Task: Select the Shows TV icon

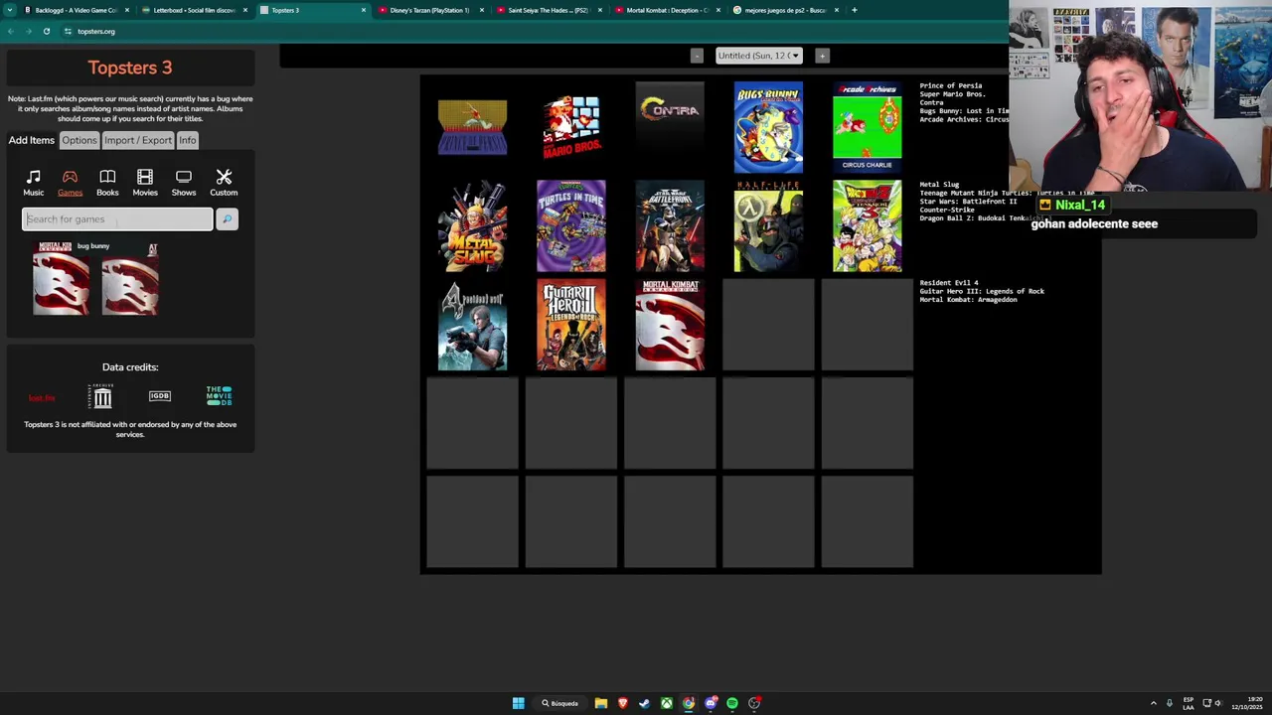Action: click(184, 182)
